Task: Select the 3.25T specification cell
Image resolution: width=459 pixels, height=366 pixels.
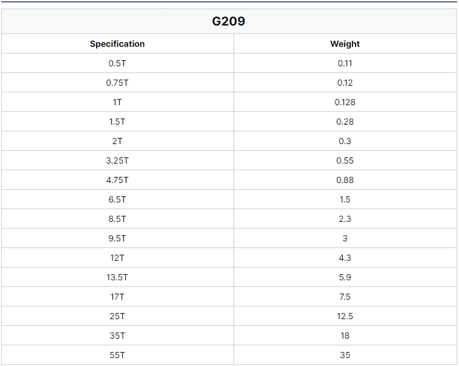Action: [x=117, y=161]
